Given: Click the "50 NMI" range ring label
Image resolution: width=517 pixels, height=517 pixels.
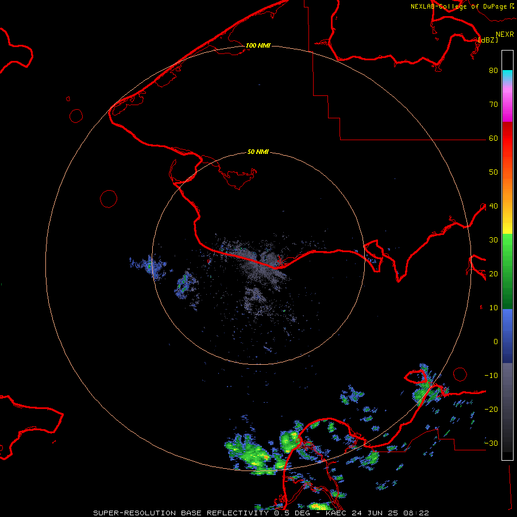Looking at the screenshot, I should pos(258,152).
